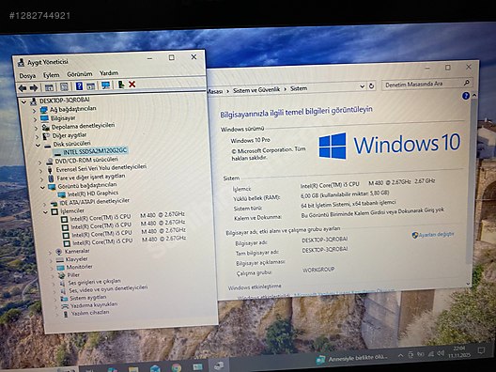
Task: Open the Görünüm menu
Action: [x=80, y=74]
